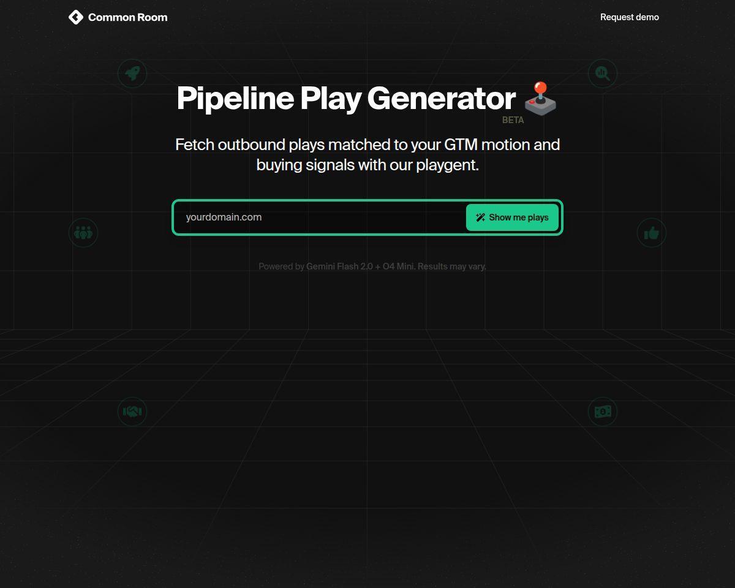735x588 pixels.
Task: Click the BETA label
Action: click(x=513, y=120)
